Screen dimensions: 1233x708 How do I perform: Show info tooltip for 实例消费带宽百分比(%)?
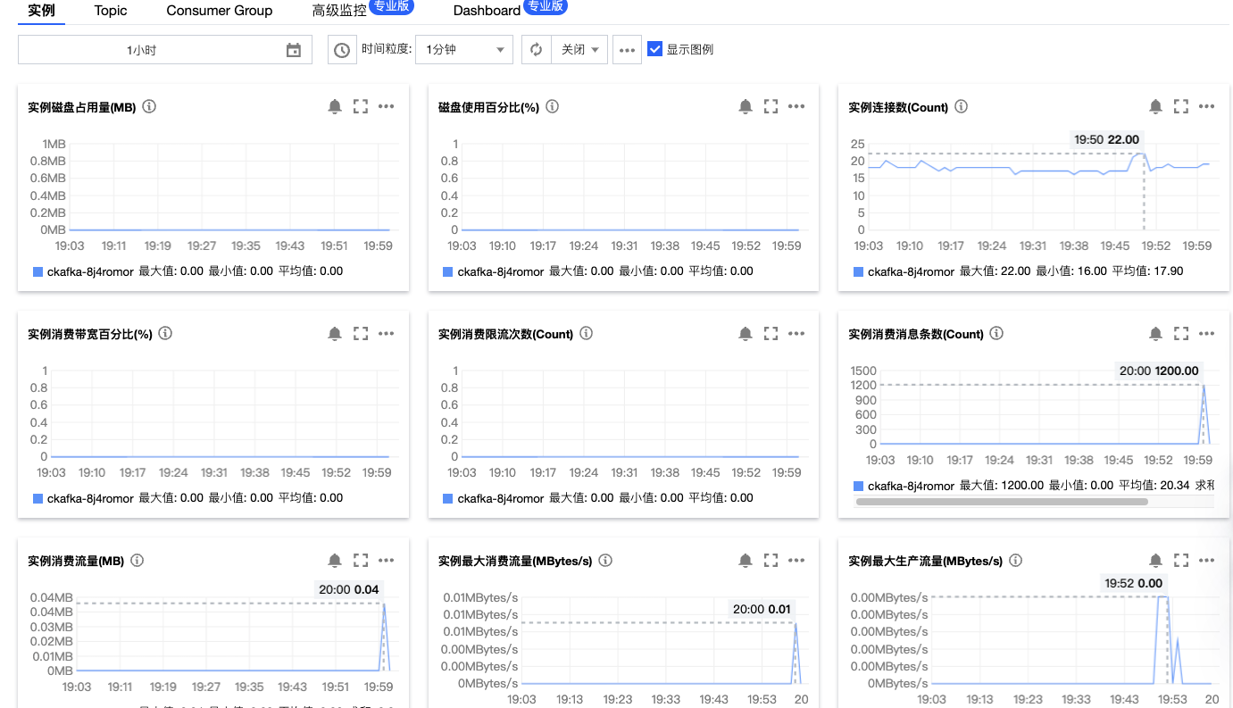[165, 333]
